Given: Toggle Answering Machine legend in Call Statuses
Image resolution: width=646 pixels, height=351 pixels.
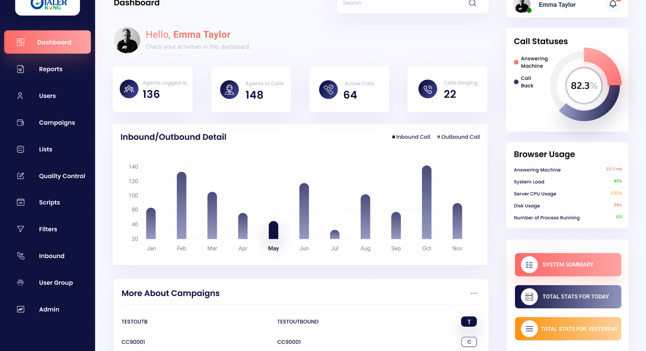Looking at the screenshot, I should (x=531, y=63).
